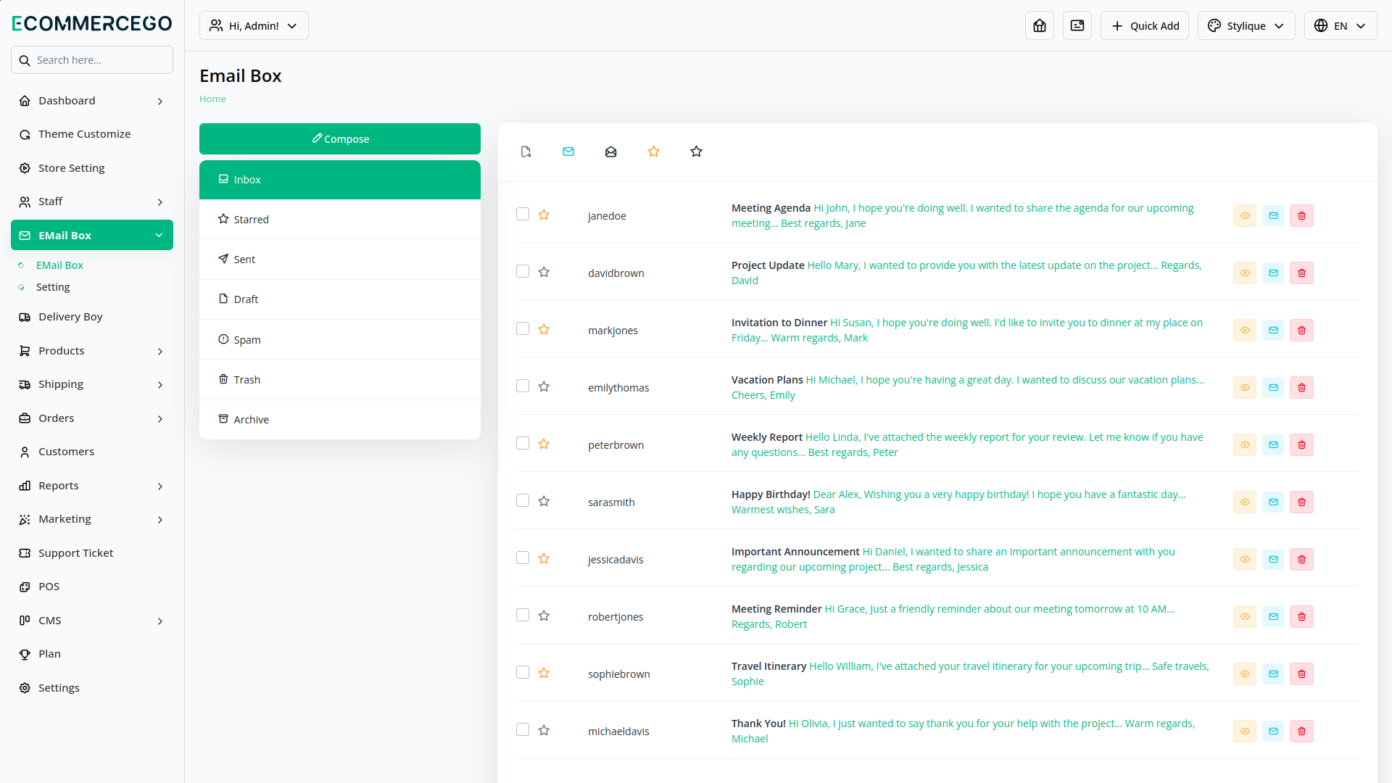1392x783 pixels.
Task: Open the Archive mail folder
Action: 340,419
